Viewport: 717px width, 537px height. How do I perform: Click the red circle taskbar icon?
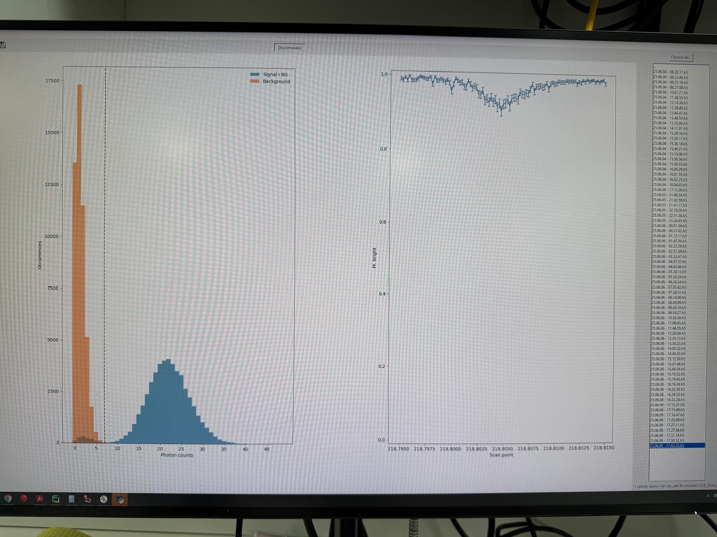click(x=24, y=499)
